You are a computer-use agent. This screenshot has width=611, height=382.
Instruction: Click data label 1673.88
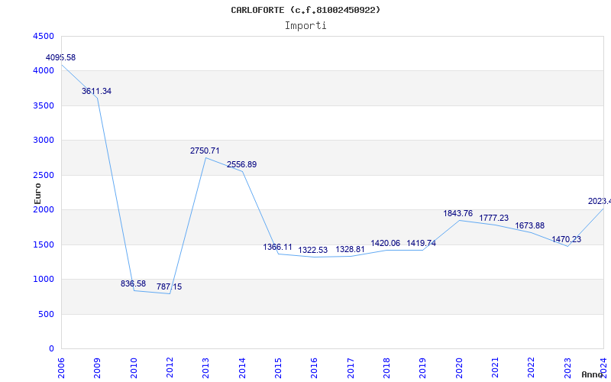click(529, 225)
